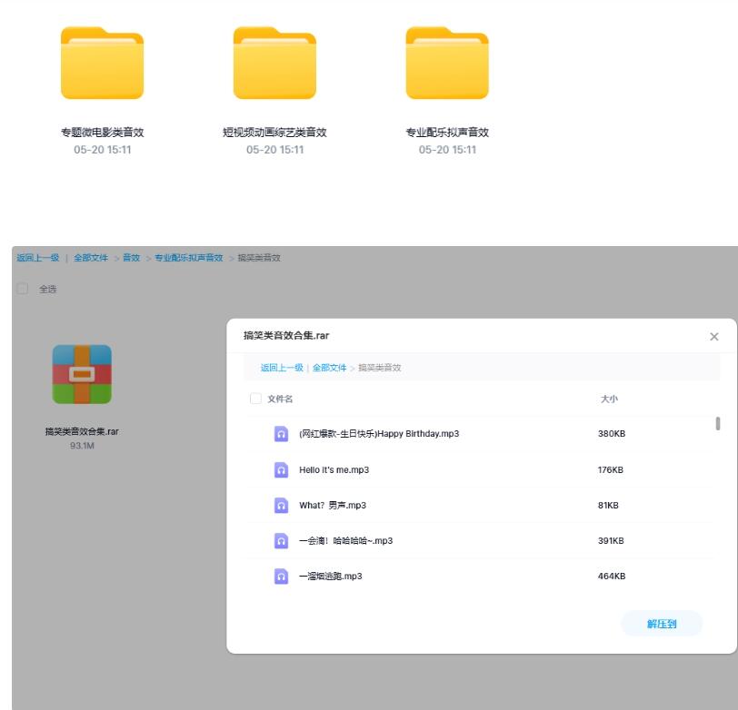Open the 搞笑类音效合集.rar archive icon
The image size is (738, 710).
84,375
